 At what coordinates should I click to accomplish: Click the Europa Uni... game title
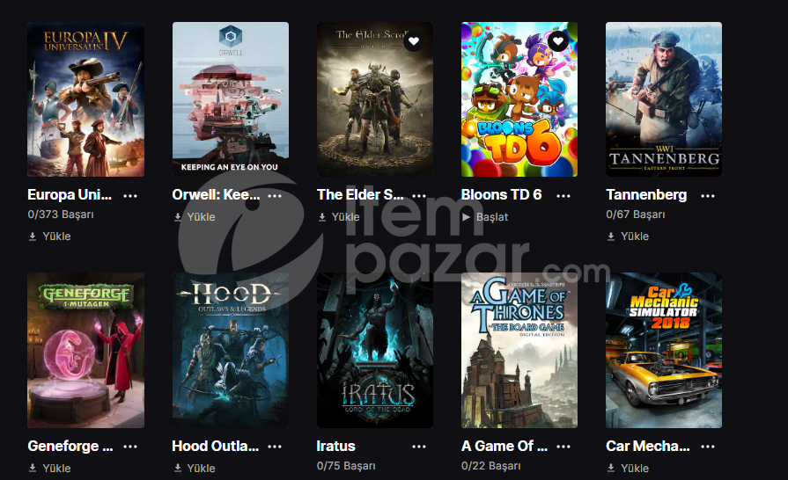pos(70,194)
